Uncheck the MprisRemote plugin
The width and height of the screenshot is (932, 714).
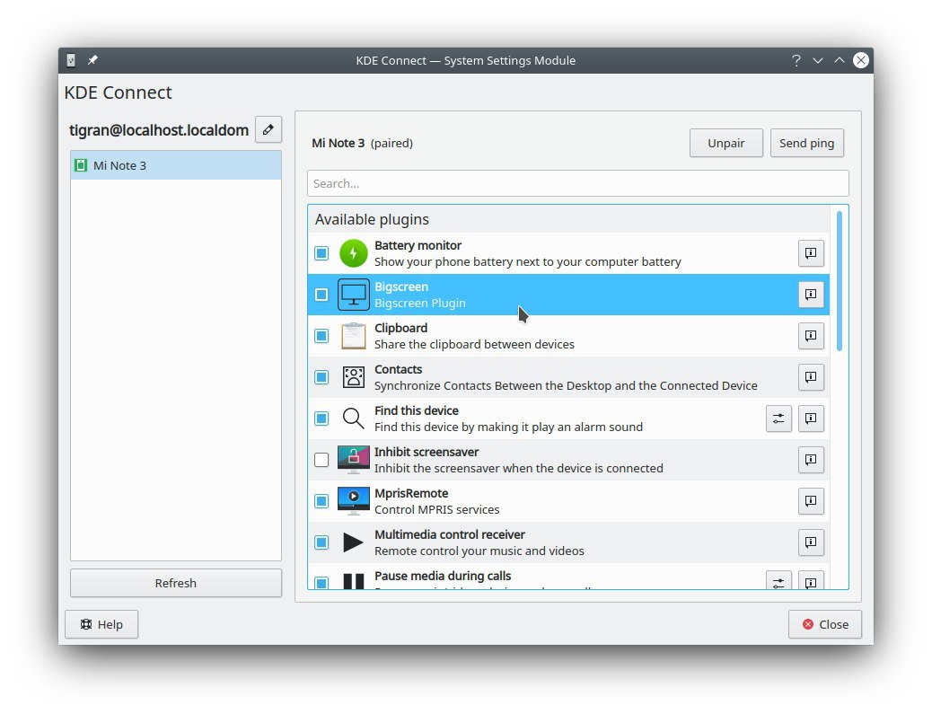(321, 501)
